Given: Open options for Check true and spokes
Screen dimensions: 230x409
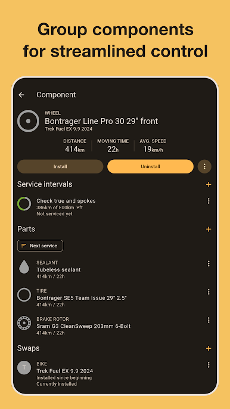Looking at the screenshot, I should click(209, 201).
